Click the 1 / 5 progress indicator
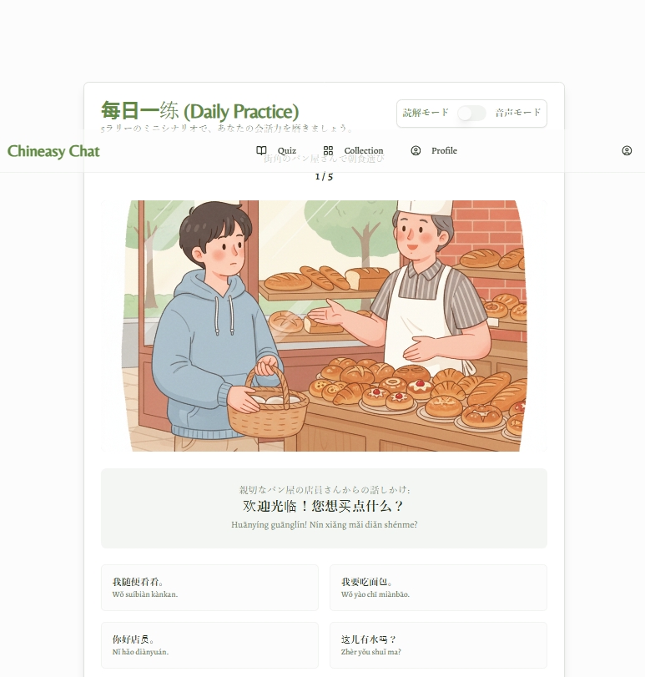Screen dimensions: 645x677 pyautogui.click(x=324, y=177)
